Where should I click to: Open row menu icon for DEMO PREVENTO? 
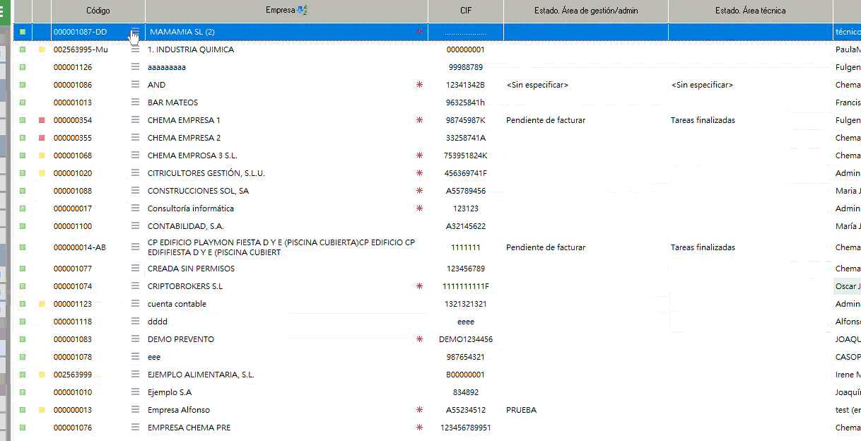pos(135,339)
